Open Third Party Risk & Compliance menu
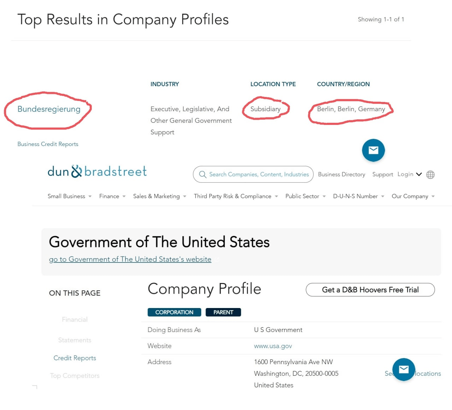 coord(236,196)
